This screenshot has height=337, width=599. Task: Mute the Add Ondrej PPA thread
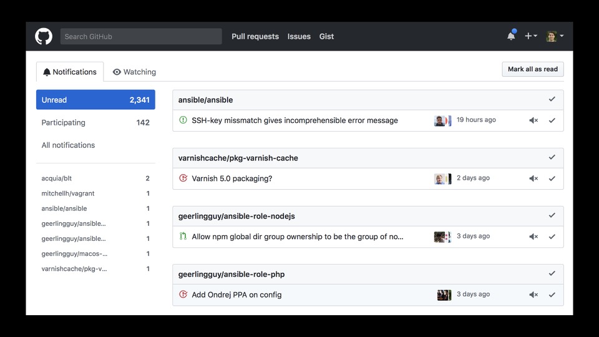click(x=533, y=295)
